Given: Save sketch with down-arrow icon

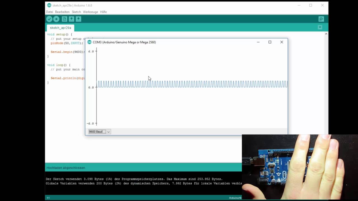Looking at the screenshot, I should pos(79,19).
